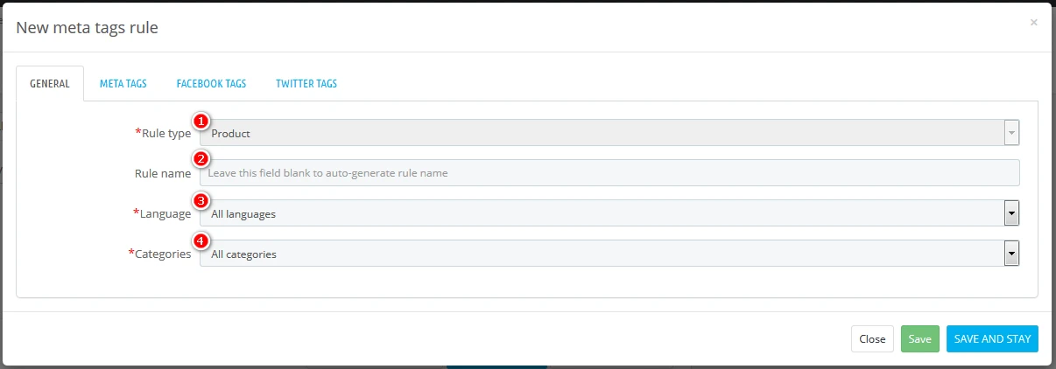Switch to the General tab
The image size is (1056, 369).
point(50,84)
